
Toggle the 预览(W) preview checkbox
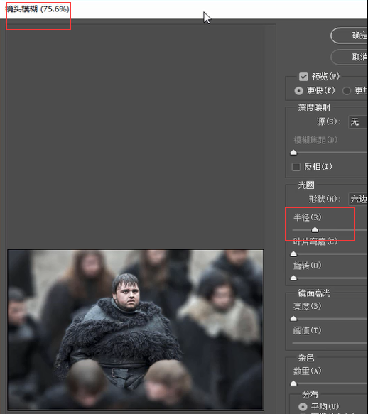pos(303,77)
